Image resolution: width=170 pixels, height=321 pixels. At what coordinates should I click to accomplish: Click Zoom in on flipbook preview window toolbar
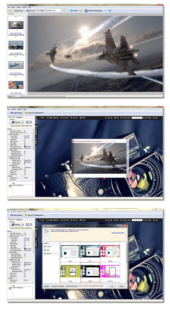coord(74,118)
